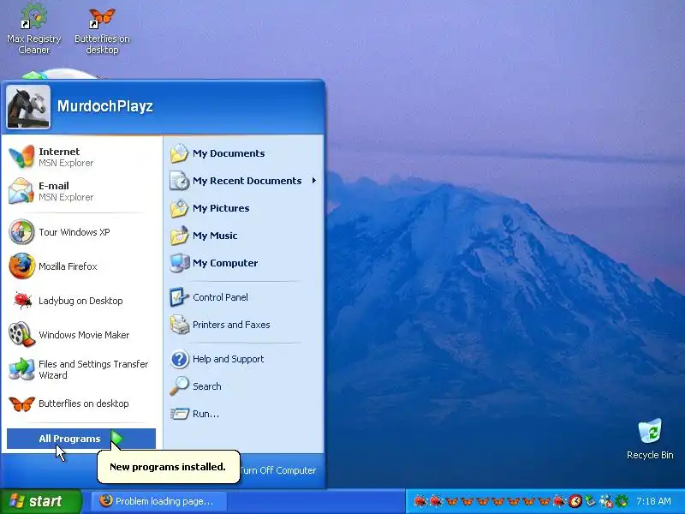Click Messenger tray icon with red X
685x514 pixels.
point(606,501)
